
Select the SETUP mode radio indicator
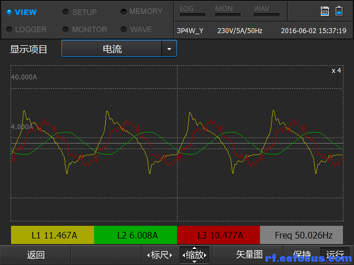66,12
